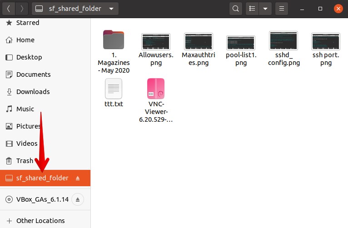Select the VNC-Viewer package icon
The width and height of the screenshot is (348, 228).
[156, 89]
